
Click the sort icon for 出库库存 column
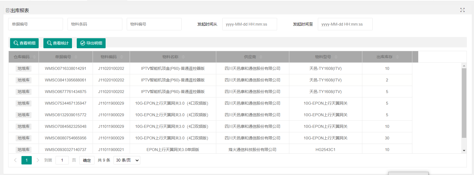(x=398, y=57)
